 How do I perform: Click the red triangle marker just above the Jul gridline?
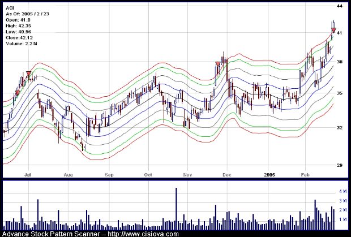(29, 74)
